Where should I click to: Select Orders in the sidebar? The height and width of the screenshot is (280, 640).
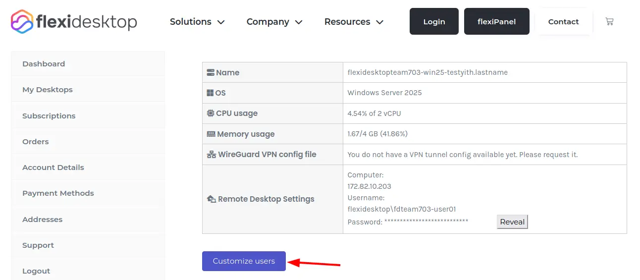click(x=88, y=142)
